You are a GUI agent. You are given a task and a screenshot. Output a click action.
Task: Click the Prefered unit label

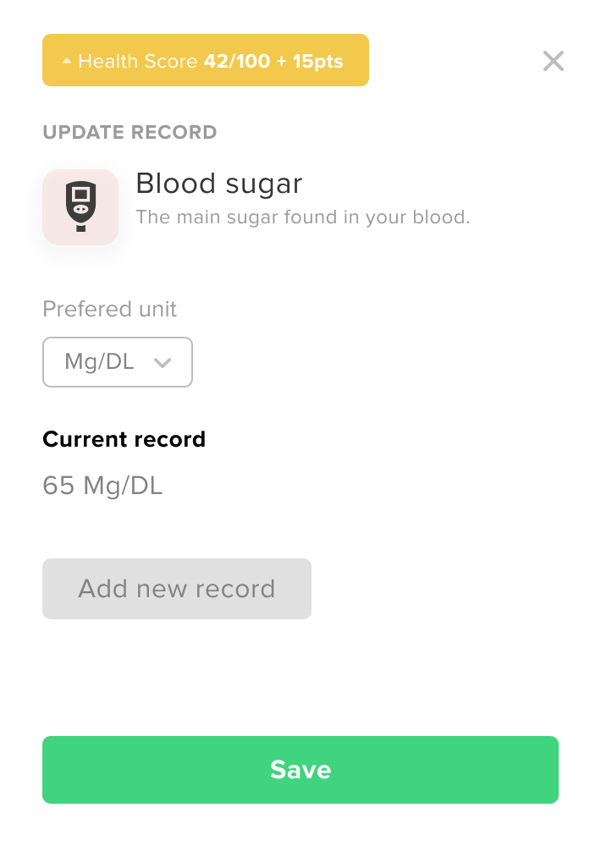109,309
